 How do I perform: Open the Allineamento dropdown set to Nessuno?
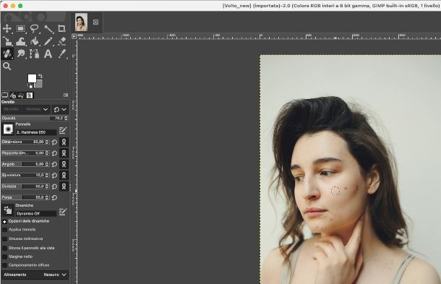tap(35, 275)
